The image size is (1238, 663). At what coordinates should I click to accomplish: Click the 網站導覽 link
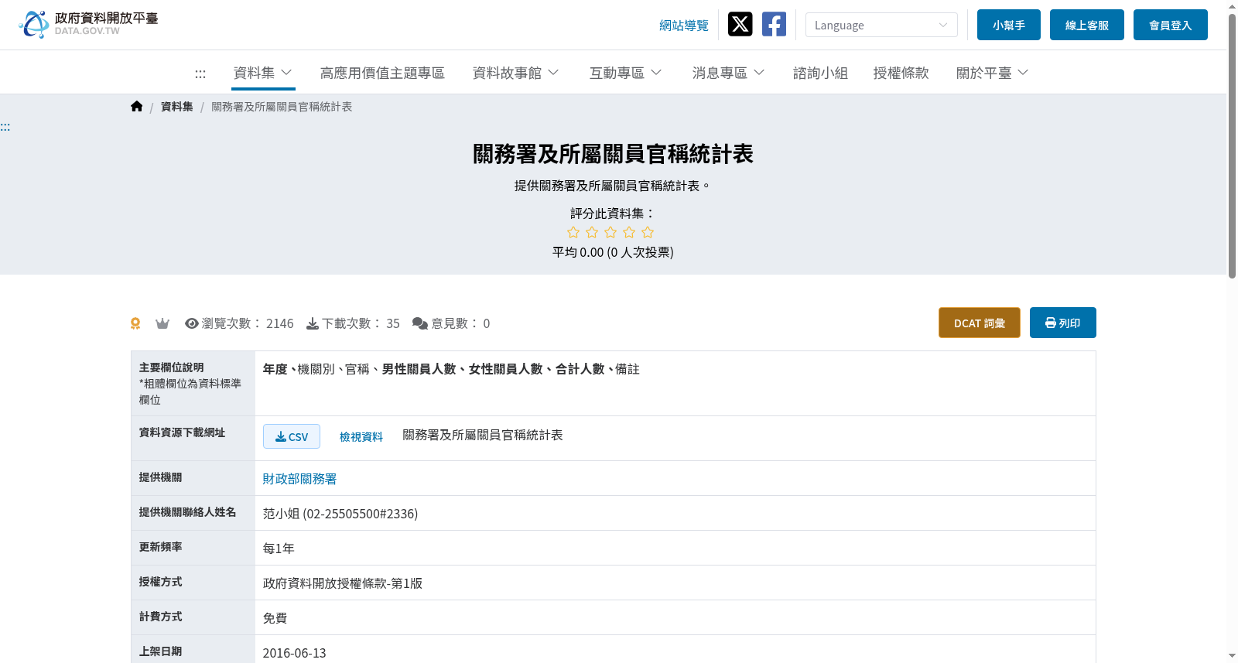[x=684, y=26]
